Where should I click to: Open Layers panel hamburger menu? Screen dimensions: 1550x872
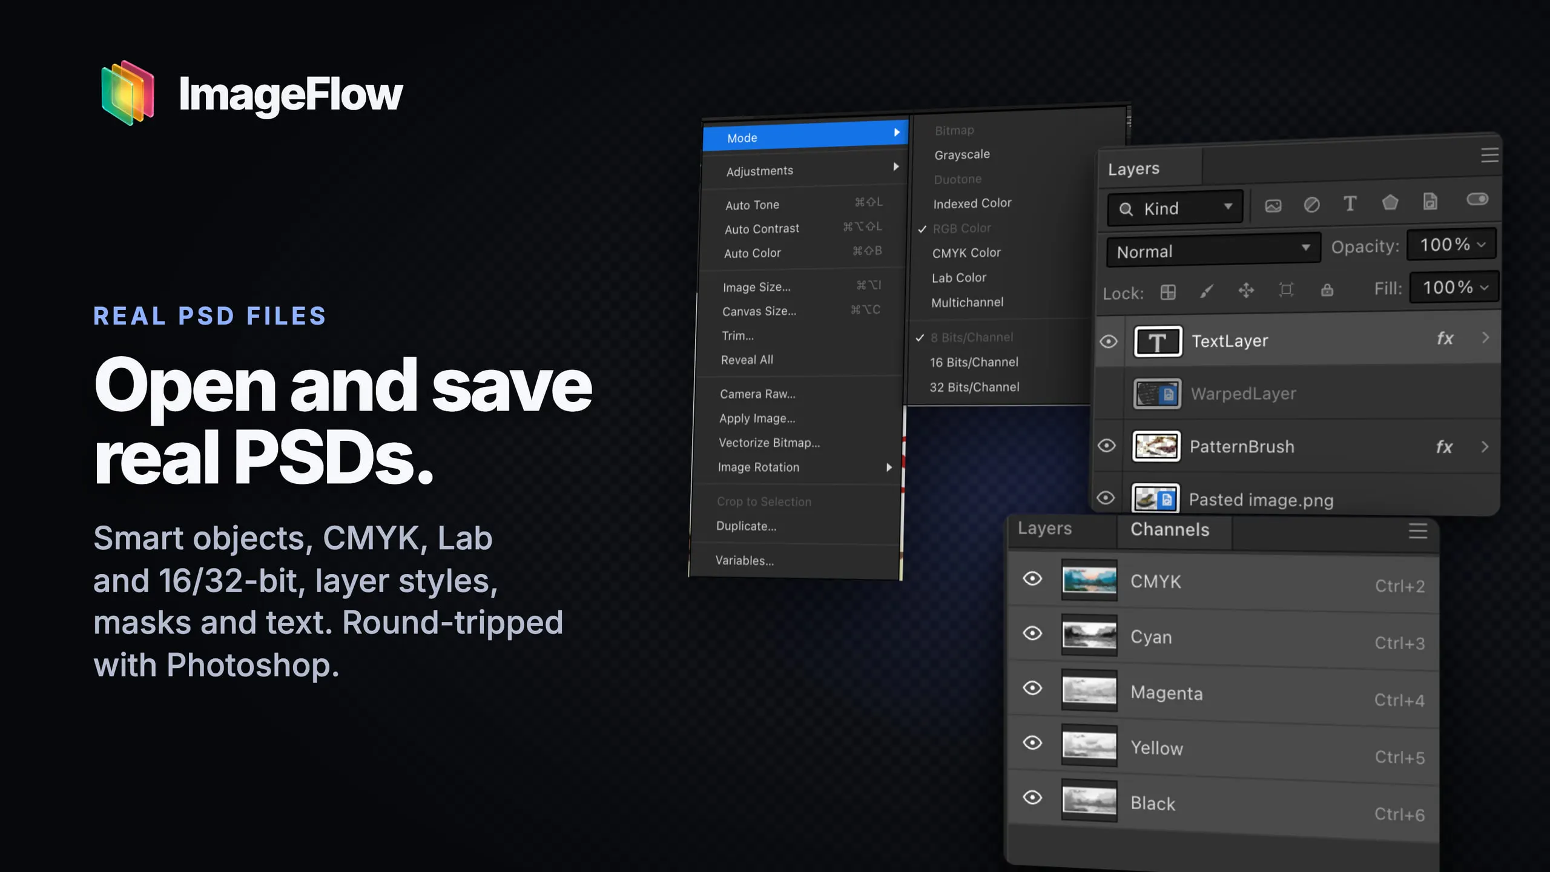point(1489,155)
